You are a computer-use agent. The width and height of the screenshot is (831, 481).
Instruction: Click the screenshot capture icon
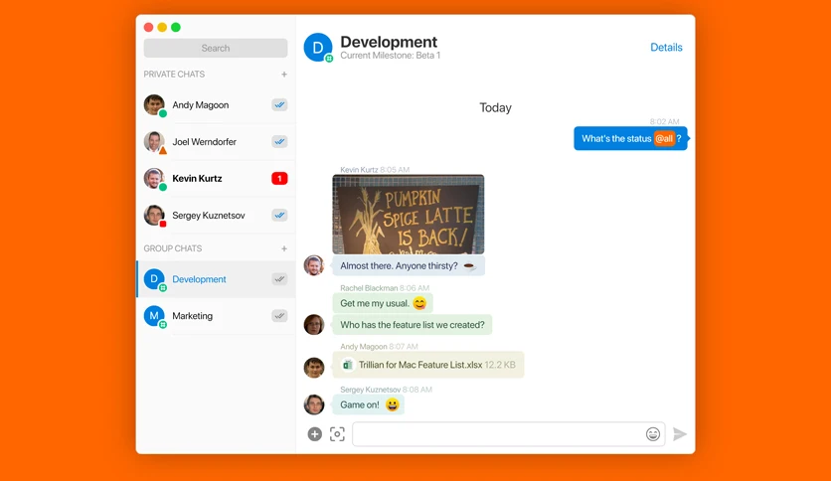[337, 434]
